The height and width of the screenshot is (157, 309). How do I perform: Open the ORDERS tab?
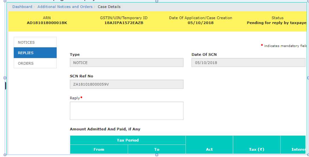[35, 63]
